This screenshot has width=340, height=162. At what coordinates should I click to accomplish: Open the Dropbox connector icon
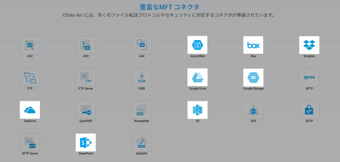309,45
